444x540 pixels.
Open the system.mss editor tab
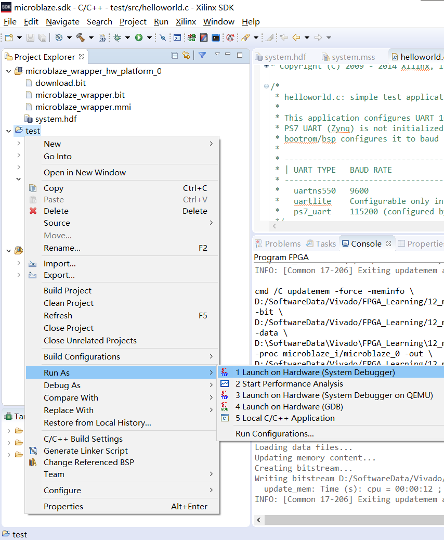tap(352, 57)
